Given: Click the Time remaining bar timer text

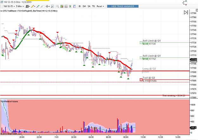Looking at the screenshot, I should [174, 96].
